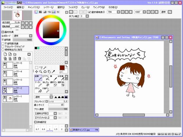Select the magic wand tool
The image size is (183, 137).
(x=45, y=67)
